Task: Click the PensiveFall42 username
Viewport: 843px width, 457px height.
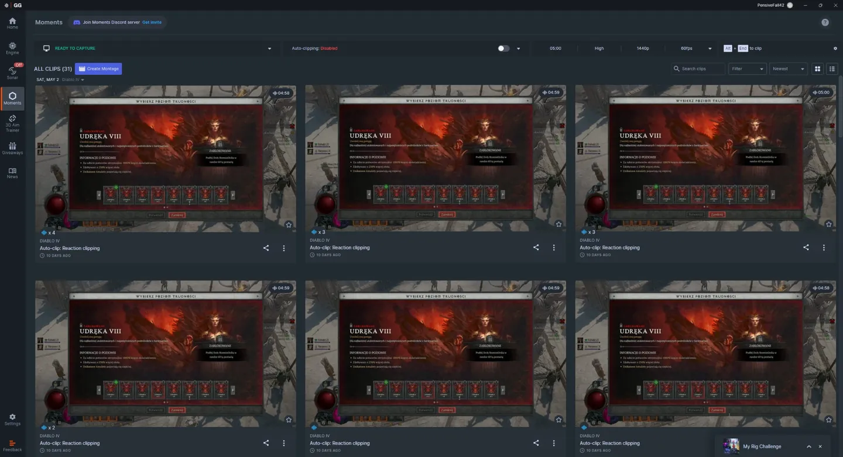Action: (x=770, y=5)
